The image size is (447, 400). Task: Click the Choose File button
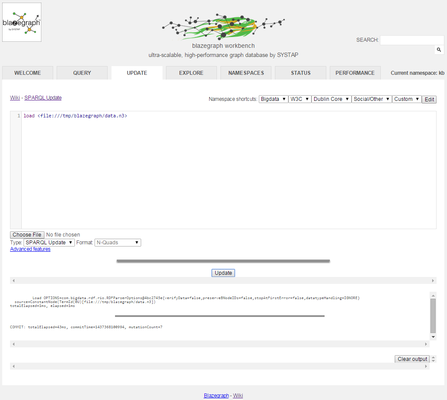[x=27, y=235]
